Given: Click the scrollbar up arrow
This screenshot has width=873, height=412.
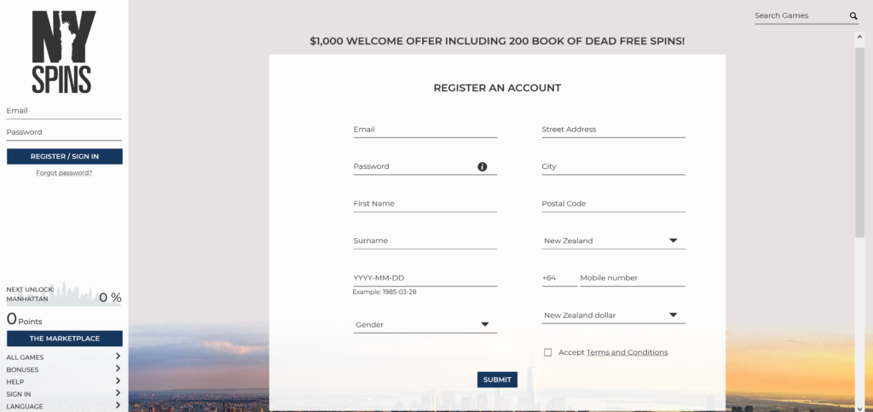Looking at the screenshot, I should (x=859, y=38).
